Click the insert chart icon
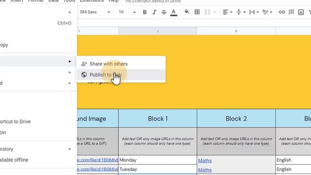The height and width of the screenshot is (175, 311). click(x=301, y=12)
